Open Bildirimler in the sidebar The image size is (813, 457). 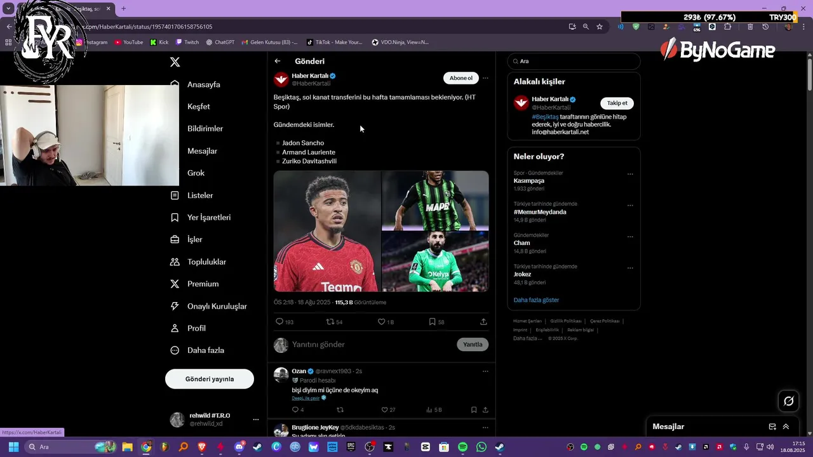click(x=205, y=129)
